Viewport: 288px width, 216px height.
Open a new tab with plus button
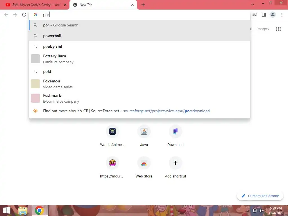143,5
